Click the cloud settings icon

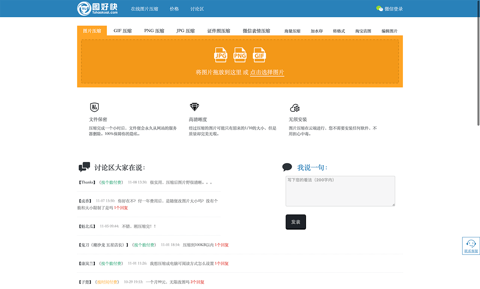295,108
